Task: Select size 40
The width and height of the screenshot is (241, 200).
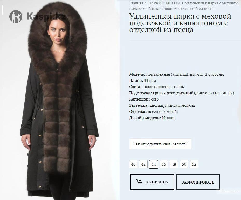Action: (x=133, y=164)
